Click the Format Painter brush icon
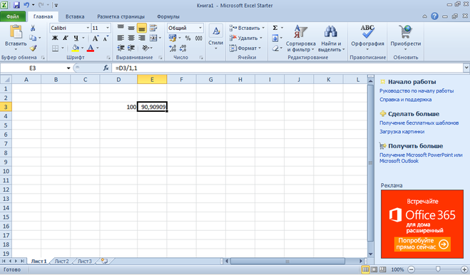Screen dimensions: 470x275 click(33, 48)
